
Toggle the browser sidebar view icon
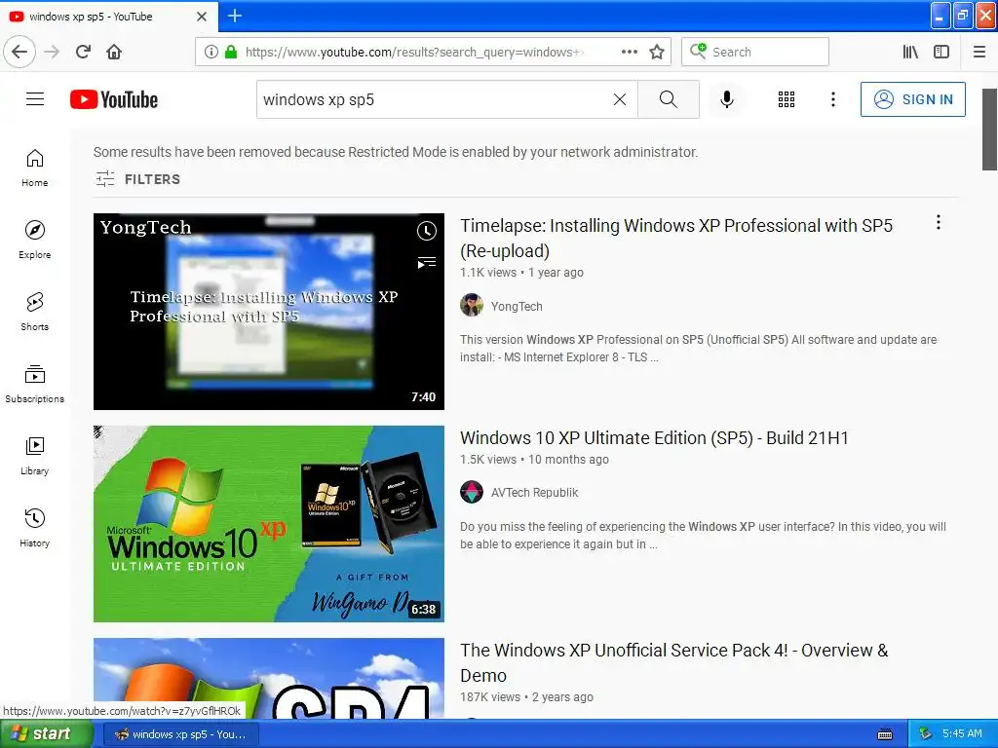click(941, 52)
